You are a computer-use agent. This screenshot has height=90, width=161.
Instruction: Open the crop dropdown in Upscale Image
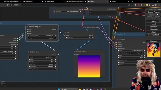pos(42,38)
